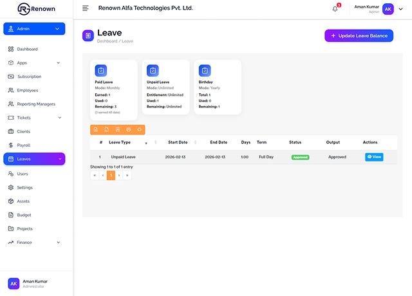This screenshot has height=296, width=412.
Task: Click the hamburger menu icon in header
Action: (86, 8)
